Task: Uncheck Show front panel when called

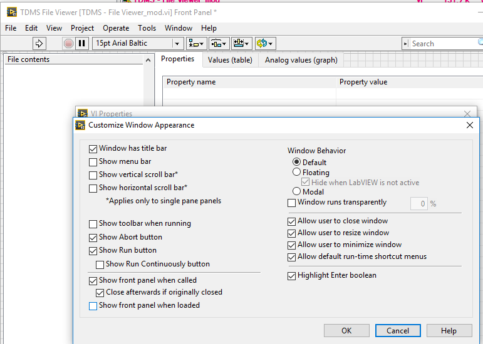Action: (93, 281)
